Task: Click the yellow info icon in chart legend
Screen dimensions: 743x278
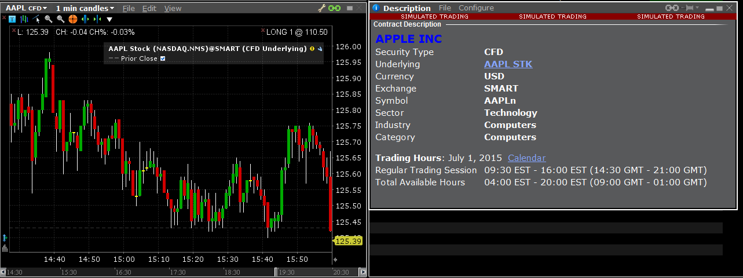Action: 312,49
